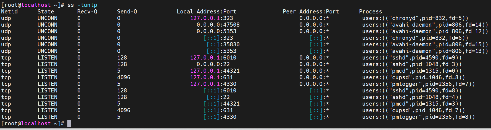The width and height of the screenshot is (491, 130).
Task: Click Send-Q value 4096 for 127.0.0.1:631
Action: [x=124, y=77]
